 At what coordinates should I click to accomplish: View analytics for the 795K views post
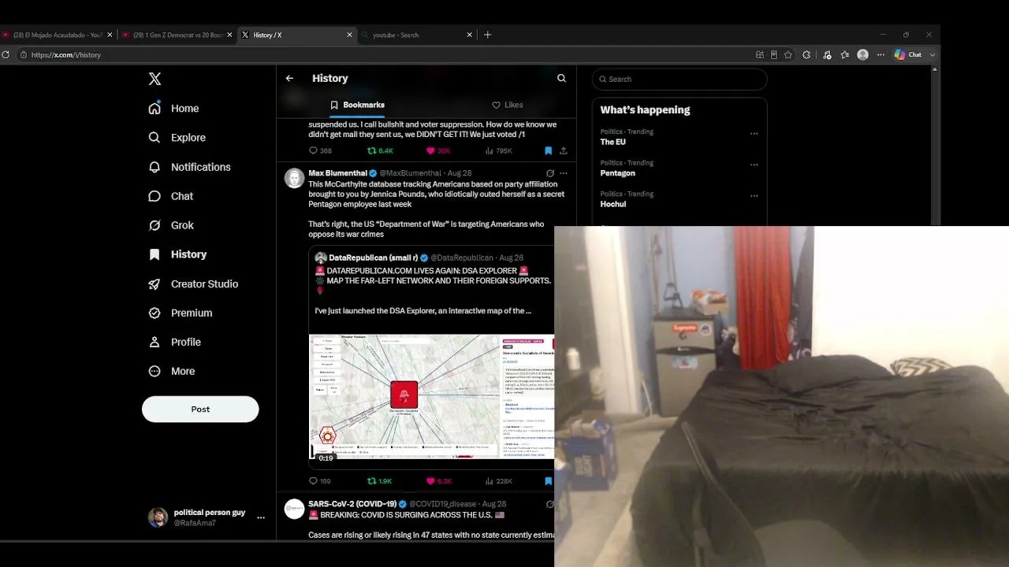tap(498, 150)
